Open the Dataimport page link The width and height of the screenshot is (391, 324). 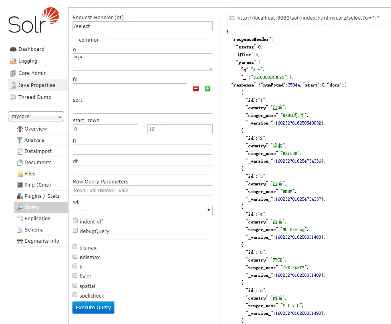38,151
